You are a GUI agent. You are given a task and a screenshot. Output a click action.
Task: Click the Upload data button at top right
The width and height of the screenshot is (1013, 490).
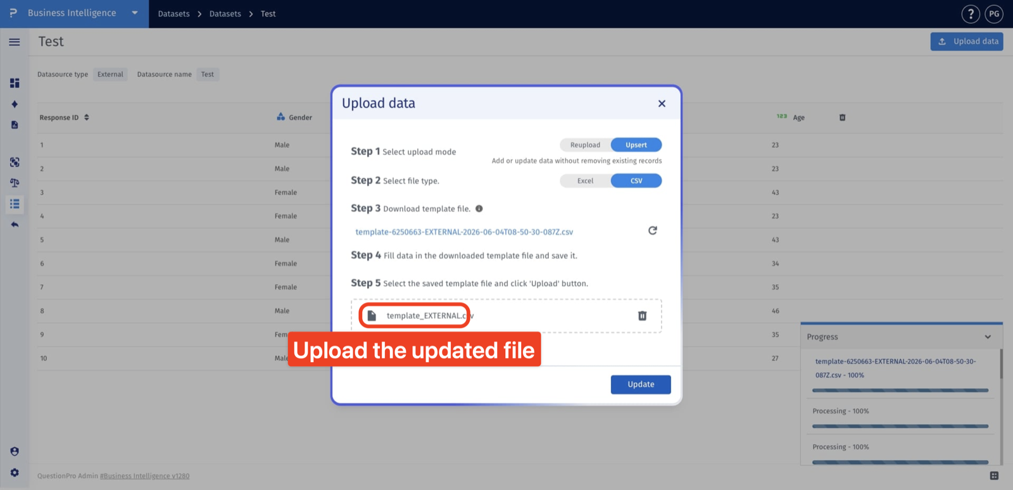(967, 41)
